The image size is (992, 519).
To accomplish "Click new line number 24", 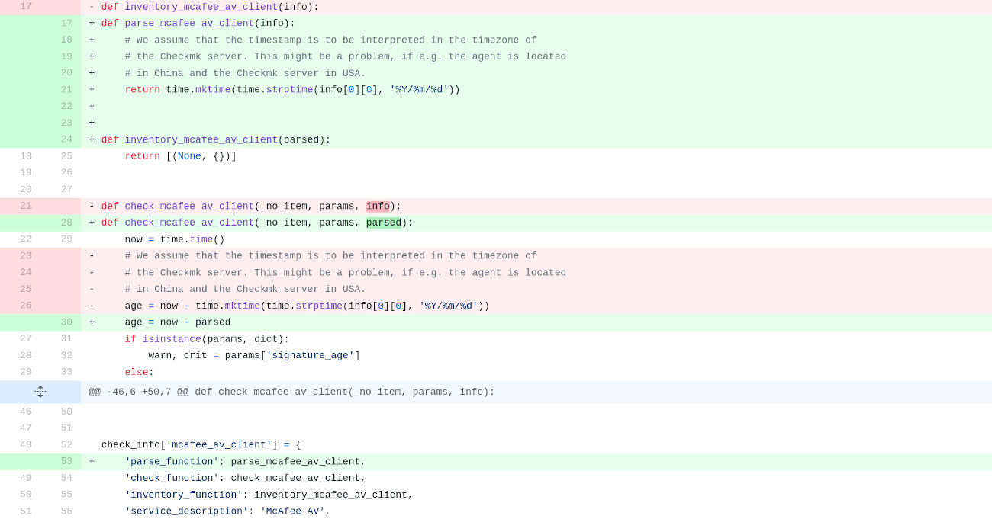I will click(66, 140).
